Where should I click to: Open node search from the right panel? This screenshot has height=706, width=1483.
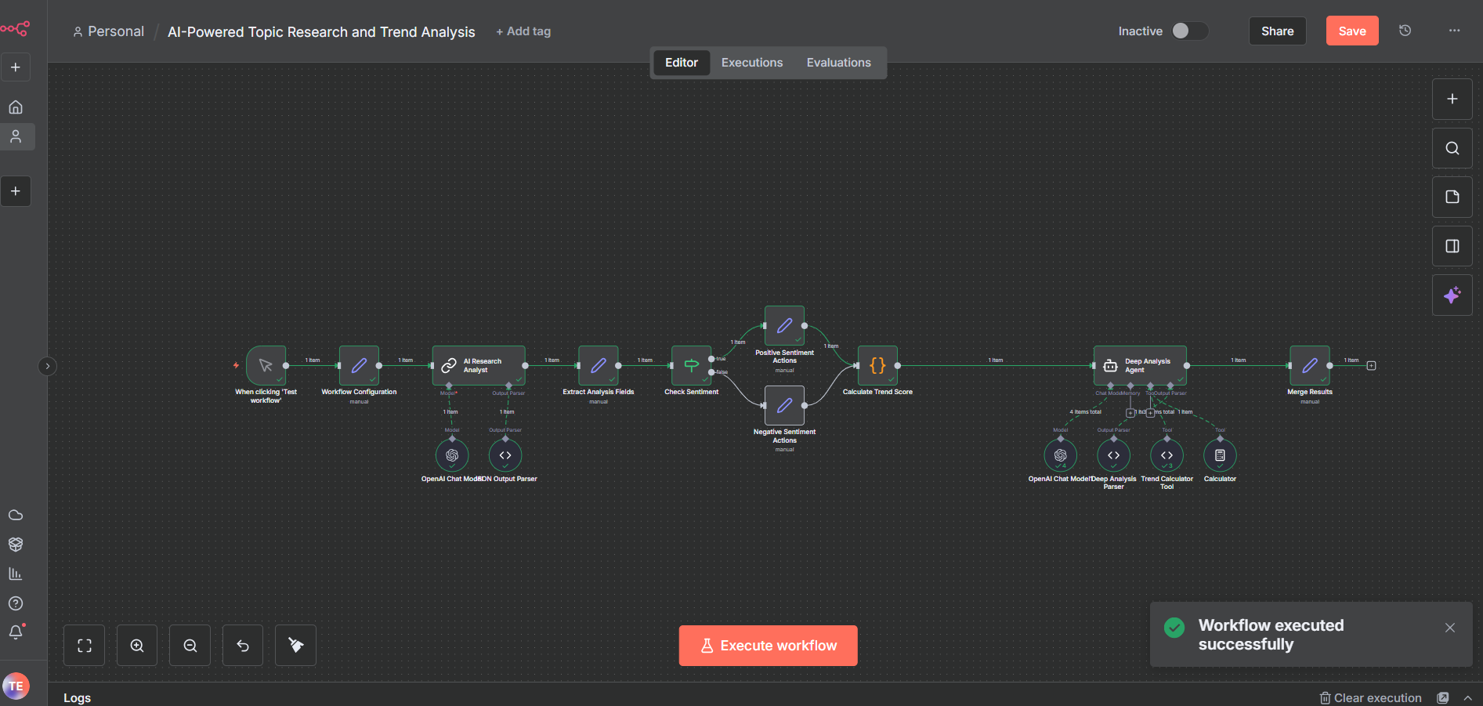[1452, 147]
